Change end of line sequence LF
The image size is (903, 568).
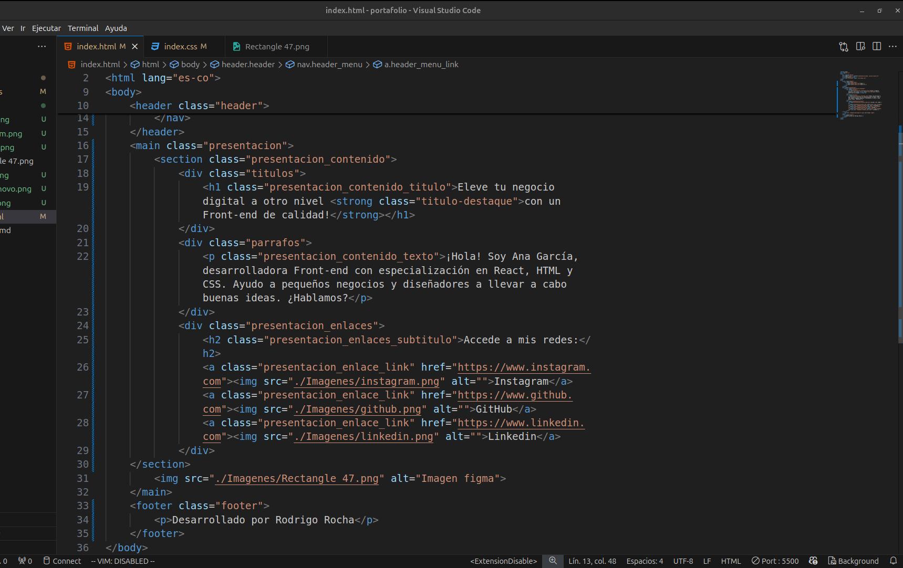click(x=707, y=561)
